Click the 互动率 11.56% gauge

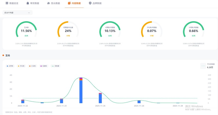click(x=26, y=29)
